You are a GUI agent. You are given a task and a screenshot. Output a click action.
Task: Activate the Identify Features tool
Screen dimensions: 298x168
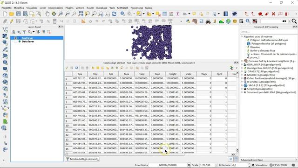pos(123,14)
